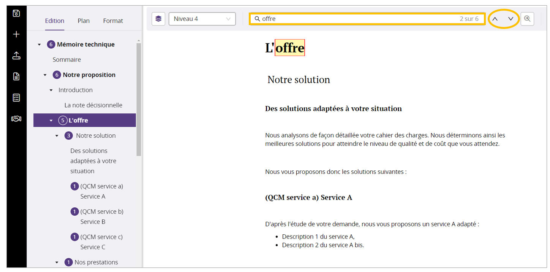Click the plus icon in sidebar
The width and height of the screenshot is (550, 272).
pos(16,35)
